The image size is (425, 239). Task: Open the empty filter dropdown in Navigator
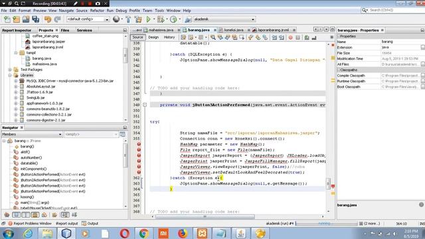91,134
